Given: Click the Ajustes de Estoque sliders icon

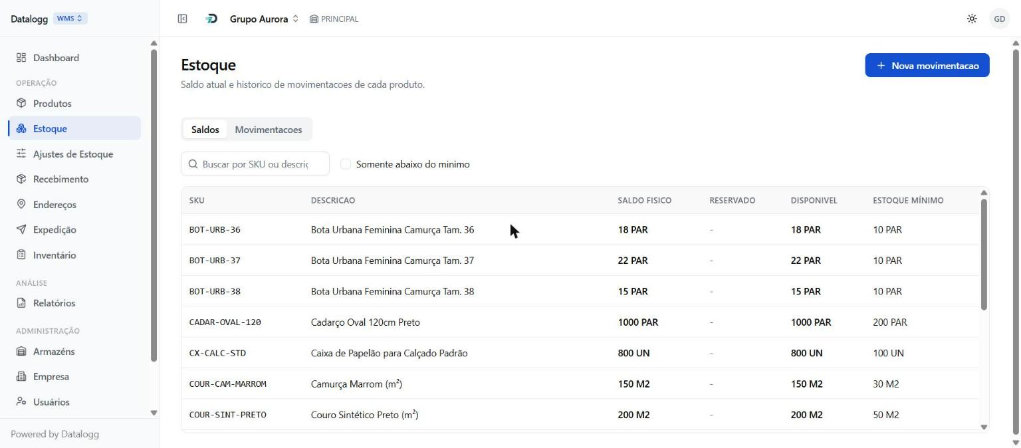Looking at the screenshot, I should point(21,154).
